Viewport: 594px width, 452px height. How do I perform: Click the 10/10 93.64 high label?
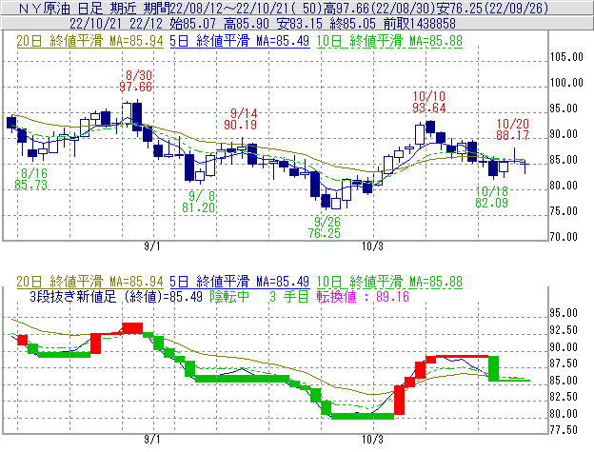click(429, 102)
